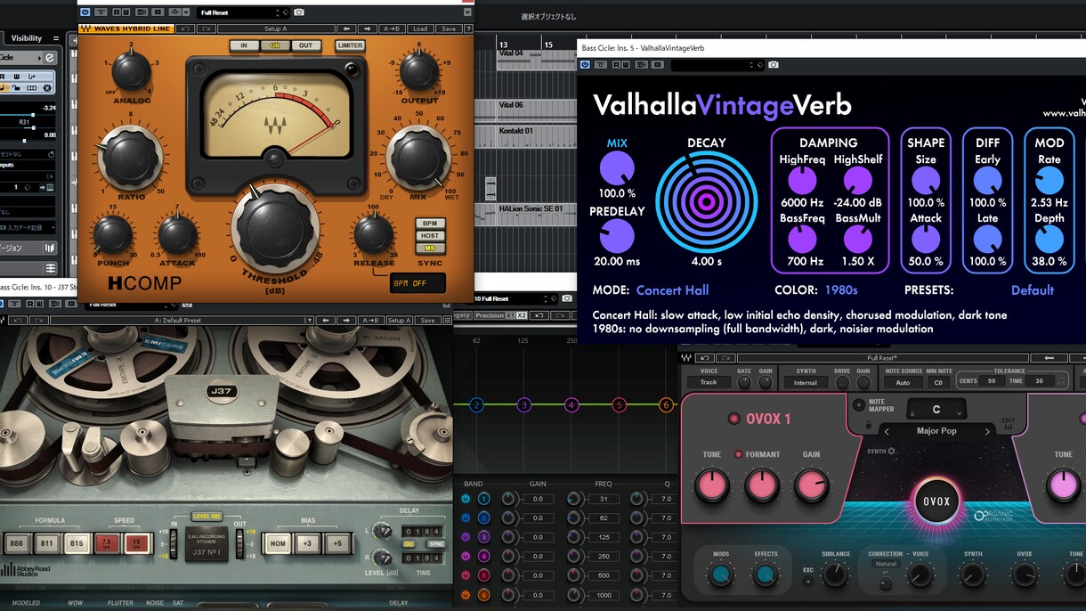Viewport: 1086px width, 611px height.
Task: Click the Valhalla DECAY dial
Action: tap(707, 201)
